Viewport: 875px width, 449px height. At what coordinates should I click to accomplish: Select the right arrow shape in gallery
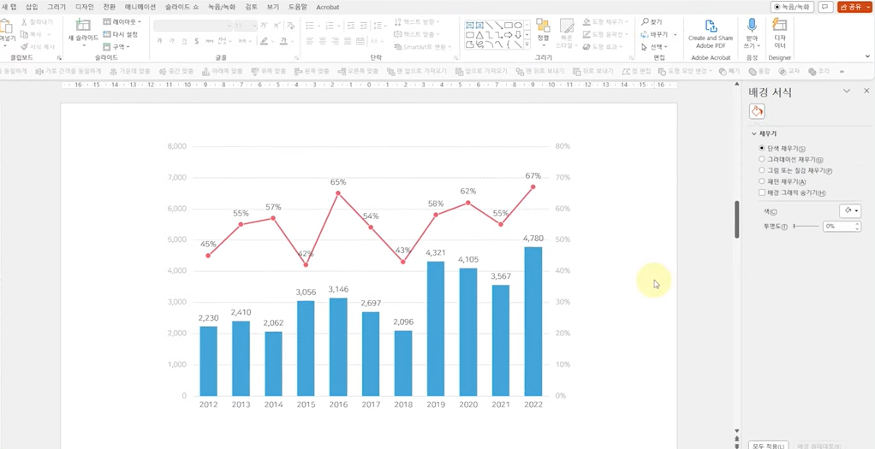[509, 34]
